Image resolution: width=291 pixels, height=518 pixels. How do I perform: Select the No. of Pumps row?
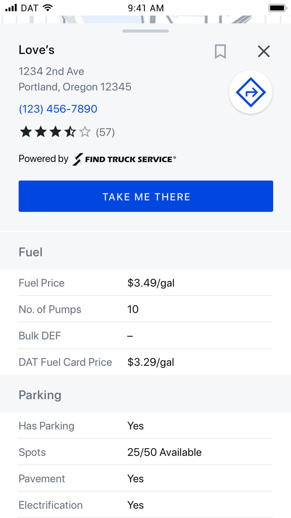tap(145, 309)
